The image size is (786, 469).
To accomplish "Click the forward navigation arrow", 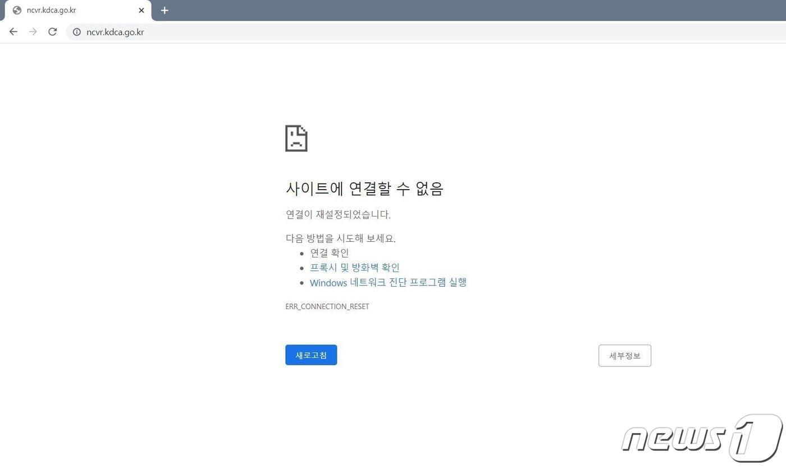I will [x=33, y=31].
